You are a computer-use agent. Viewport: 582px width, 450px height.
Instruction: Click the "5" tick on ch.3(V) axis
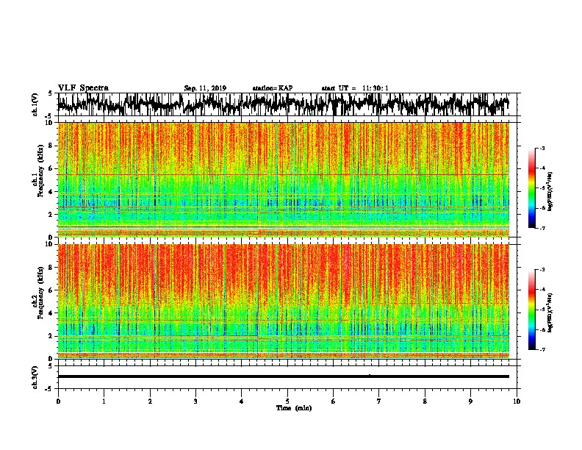pyautogui.click(x=51, y=366)
